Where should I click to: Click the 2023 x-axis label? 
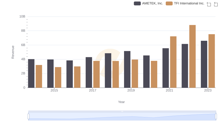(208, 90)
